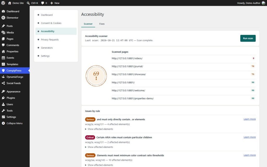Open Privacy Requests section
Image resolution: width=267 pixels, height=167 pixels.
(x=56, y=40)
